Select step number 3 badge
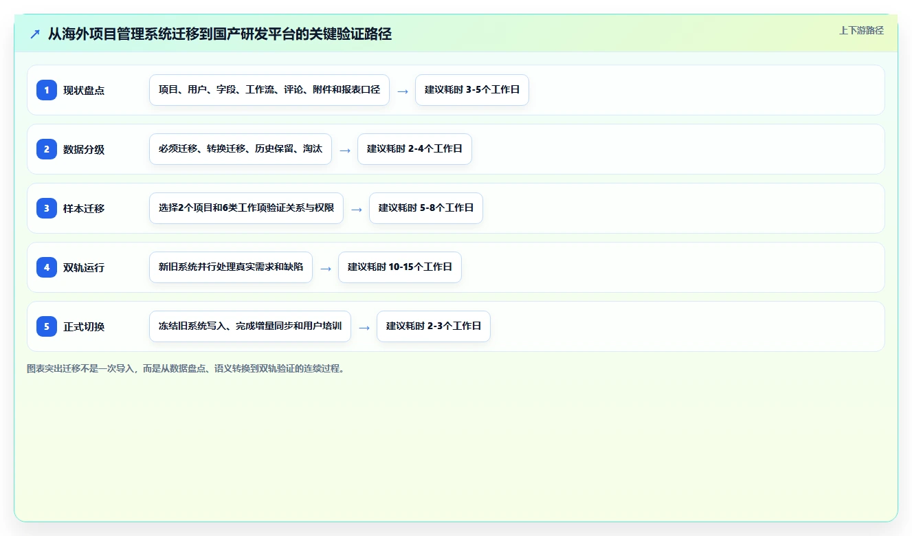Viewport: 912px width, 536px height. tap(47, 208)
